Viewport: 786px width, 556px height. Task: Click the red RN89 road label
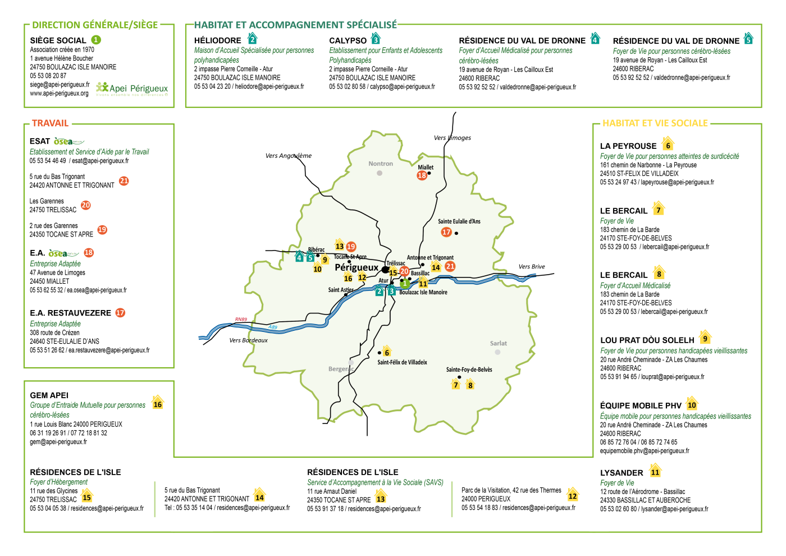click(x=241, y=319)
